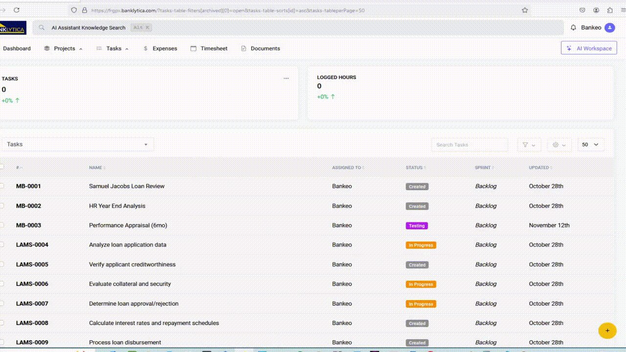The width and height of the screenshot is (626, 352).
Task: Go to the Dashboard menu item
Action: tap(17, 48)
